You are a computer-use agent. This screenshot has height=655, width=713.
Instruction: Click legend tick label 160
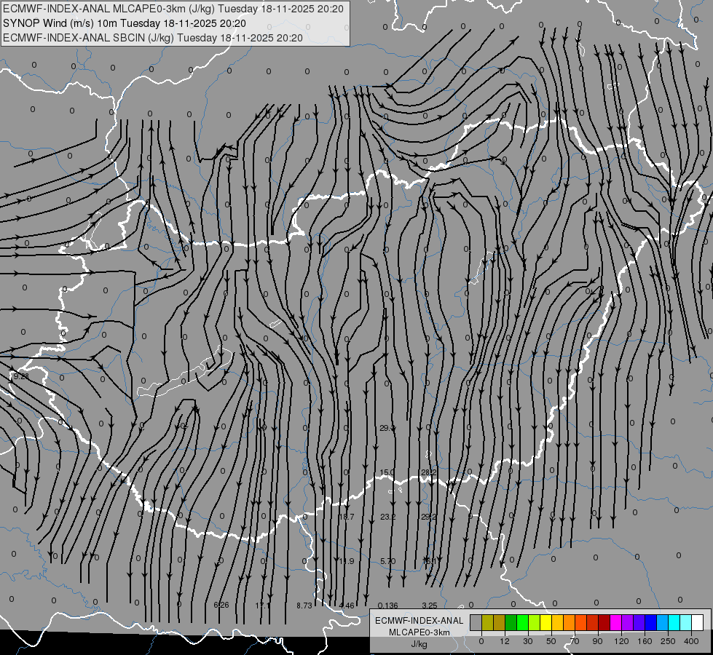[x=645, y=641]
